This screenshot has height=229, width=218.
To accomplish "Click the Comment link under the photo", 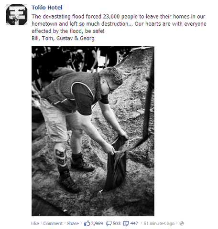I will click(x=53, y=223).
